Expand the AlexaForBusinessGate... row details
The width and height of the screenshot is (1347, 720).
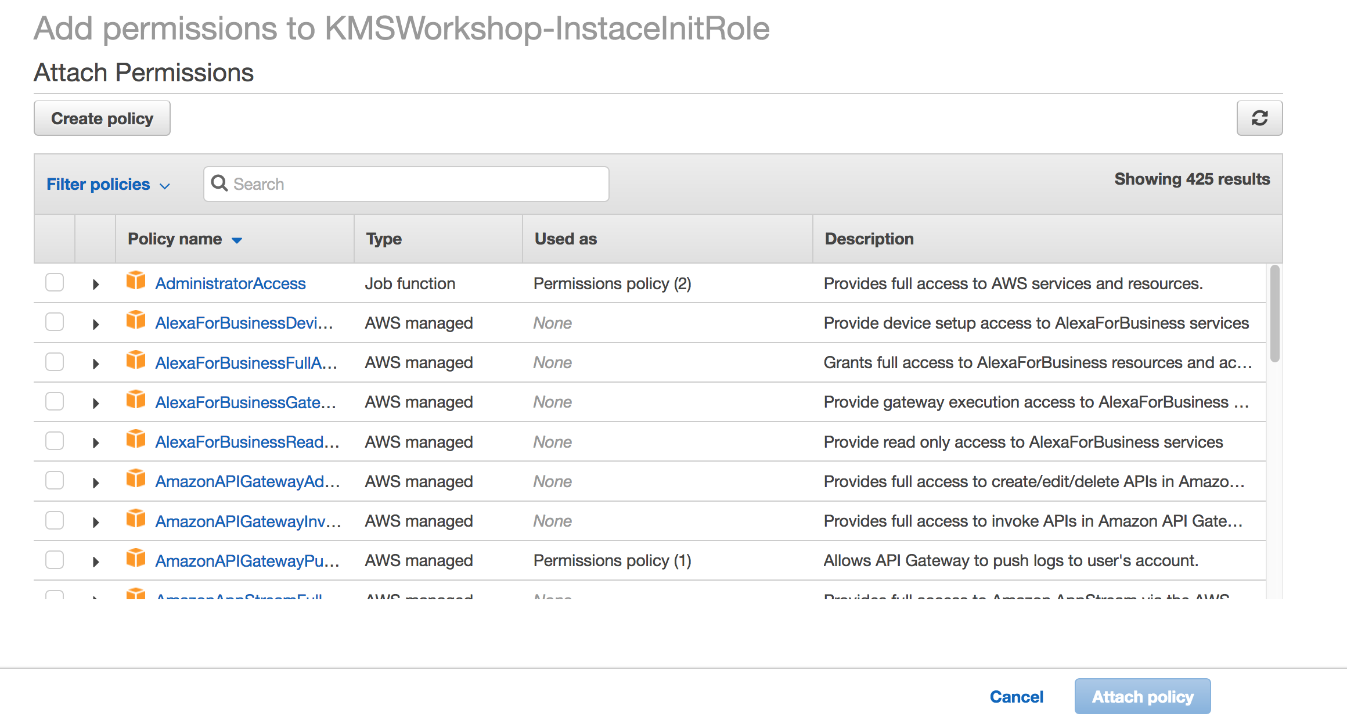coord(96,404)
